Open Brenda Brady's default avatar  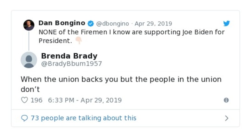coord(29,60)
